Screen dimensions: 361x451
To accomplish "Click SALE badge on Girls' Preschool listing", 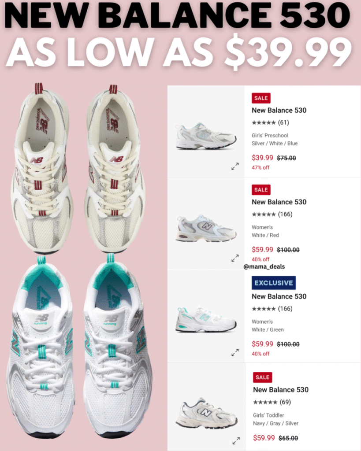I will pos(261,98).
